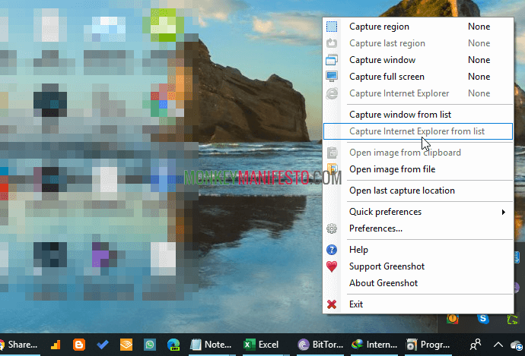This screenshot has width=525, height=356.
Task: Open the WhatsApp taskbar icon
Action: (x=150, y=345)
